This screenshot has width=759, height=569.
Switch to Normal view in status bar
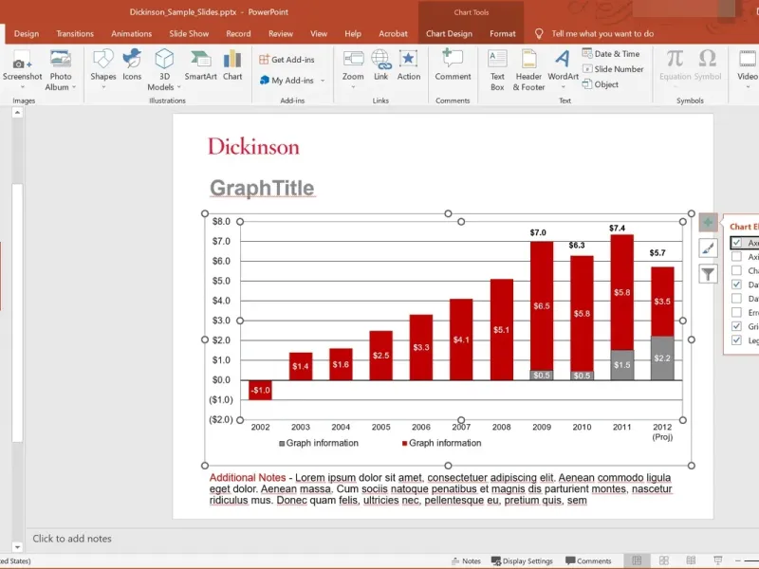tap(637, 560)
